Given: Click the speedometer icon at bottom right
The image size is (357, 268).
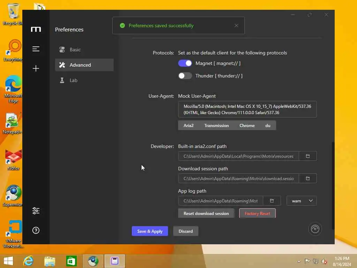Looking at the screenshot, I should [315, 229].
